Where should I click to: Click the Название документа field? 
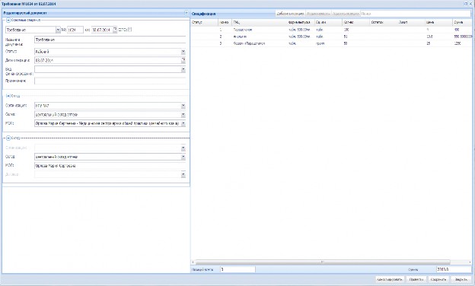[x=110, y=40]
